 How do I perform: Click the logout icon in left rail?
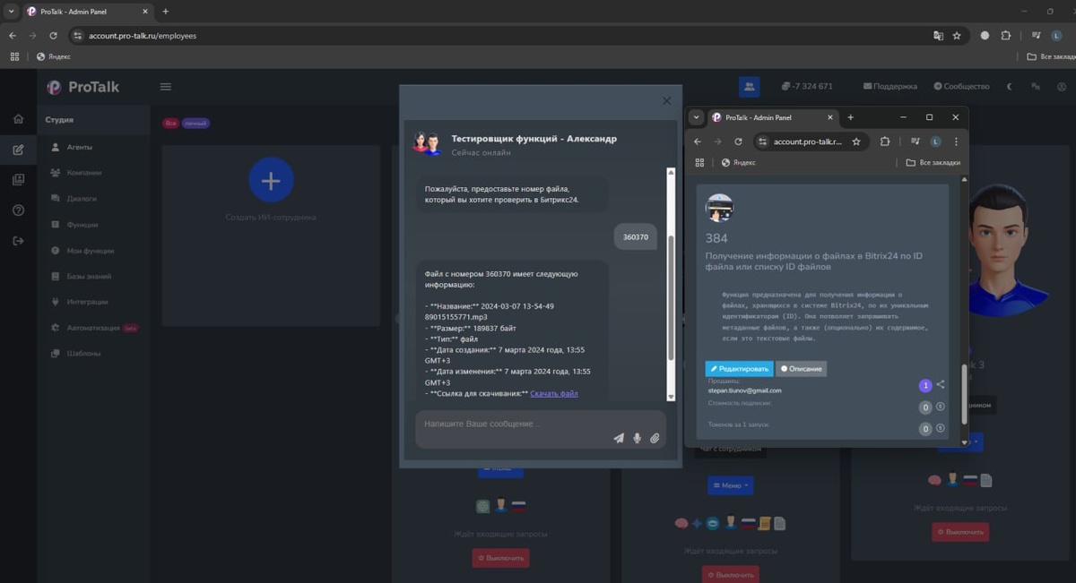coord(18,241)
